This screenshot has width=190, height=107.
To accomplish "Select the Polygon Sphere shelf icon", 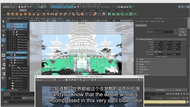I will (8, 14).
